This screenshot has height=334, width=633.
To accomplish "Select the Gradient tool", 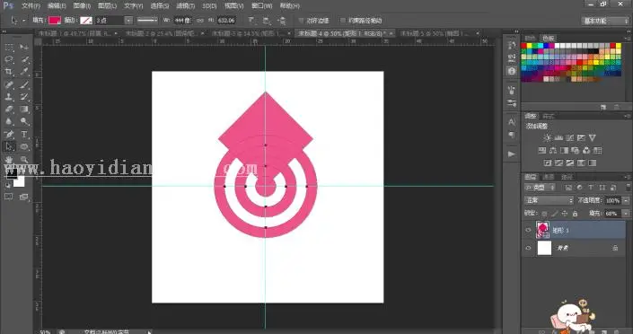I will pyautogui.click(x=24, y=109).
